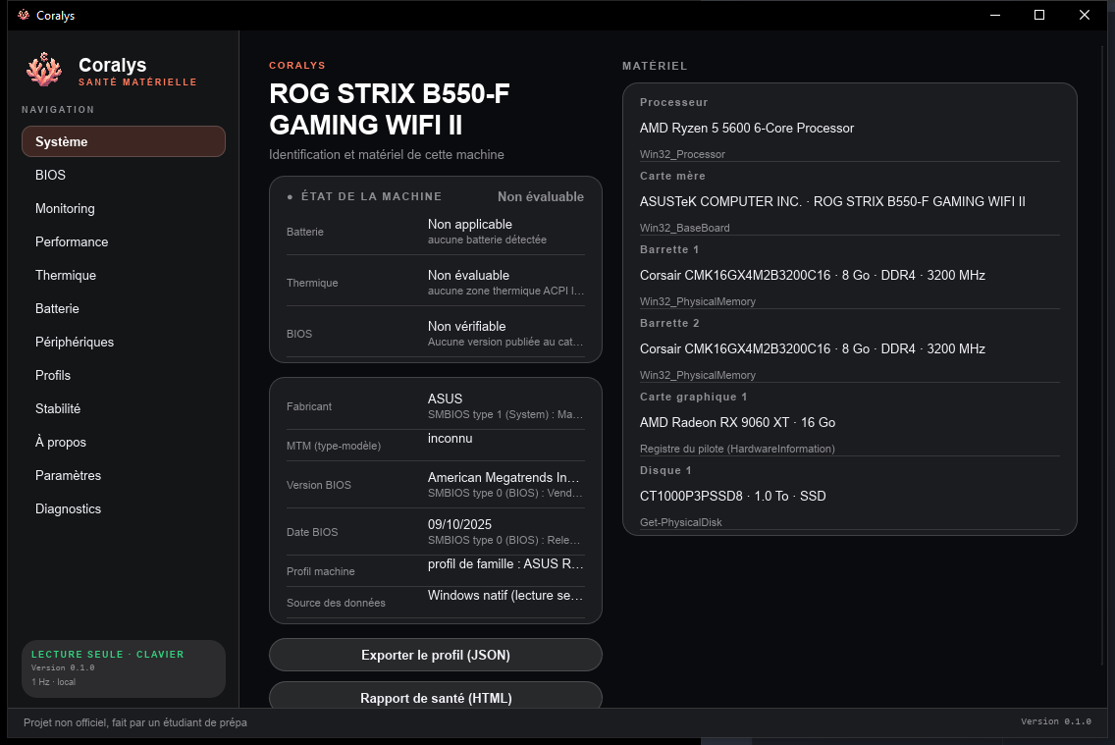This screenshot has width=1115, height=745.
Task: Select the ASUSTeK COMPUTER INC. motherboard line
Action: [x=832, y=202]
